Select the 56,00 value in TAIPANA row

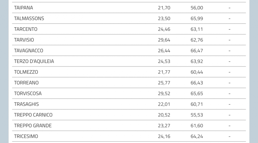coord(197,8)
